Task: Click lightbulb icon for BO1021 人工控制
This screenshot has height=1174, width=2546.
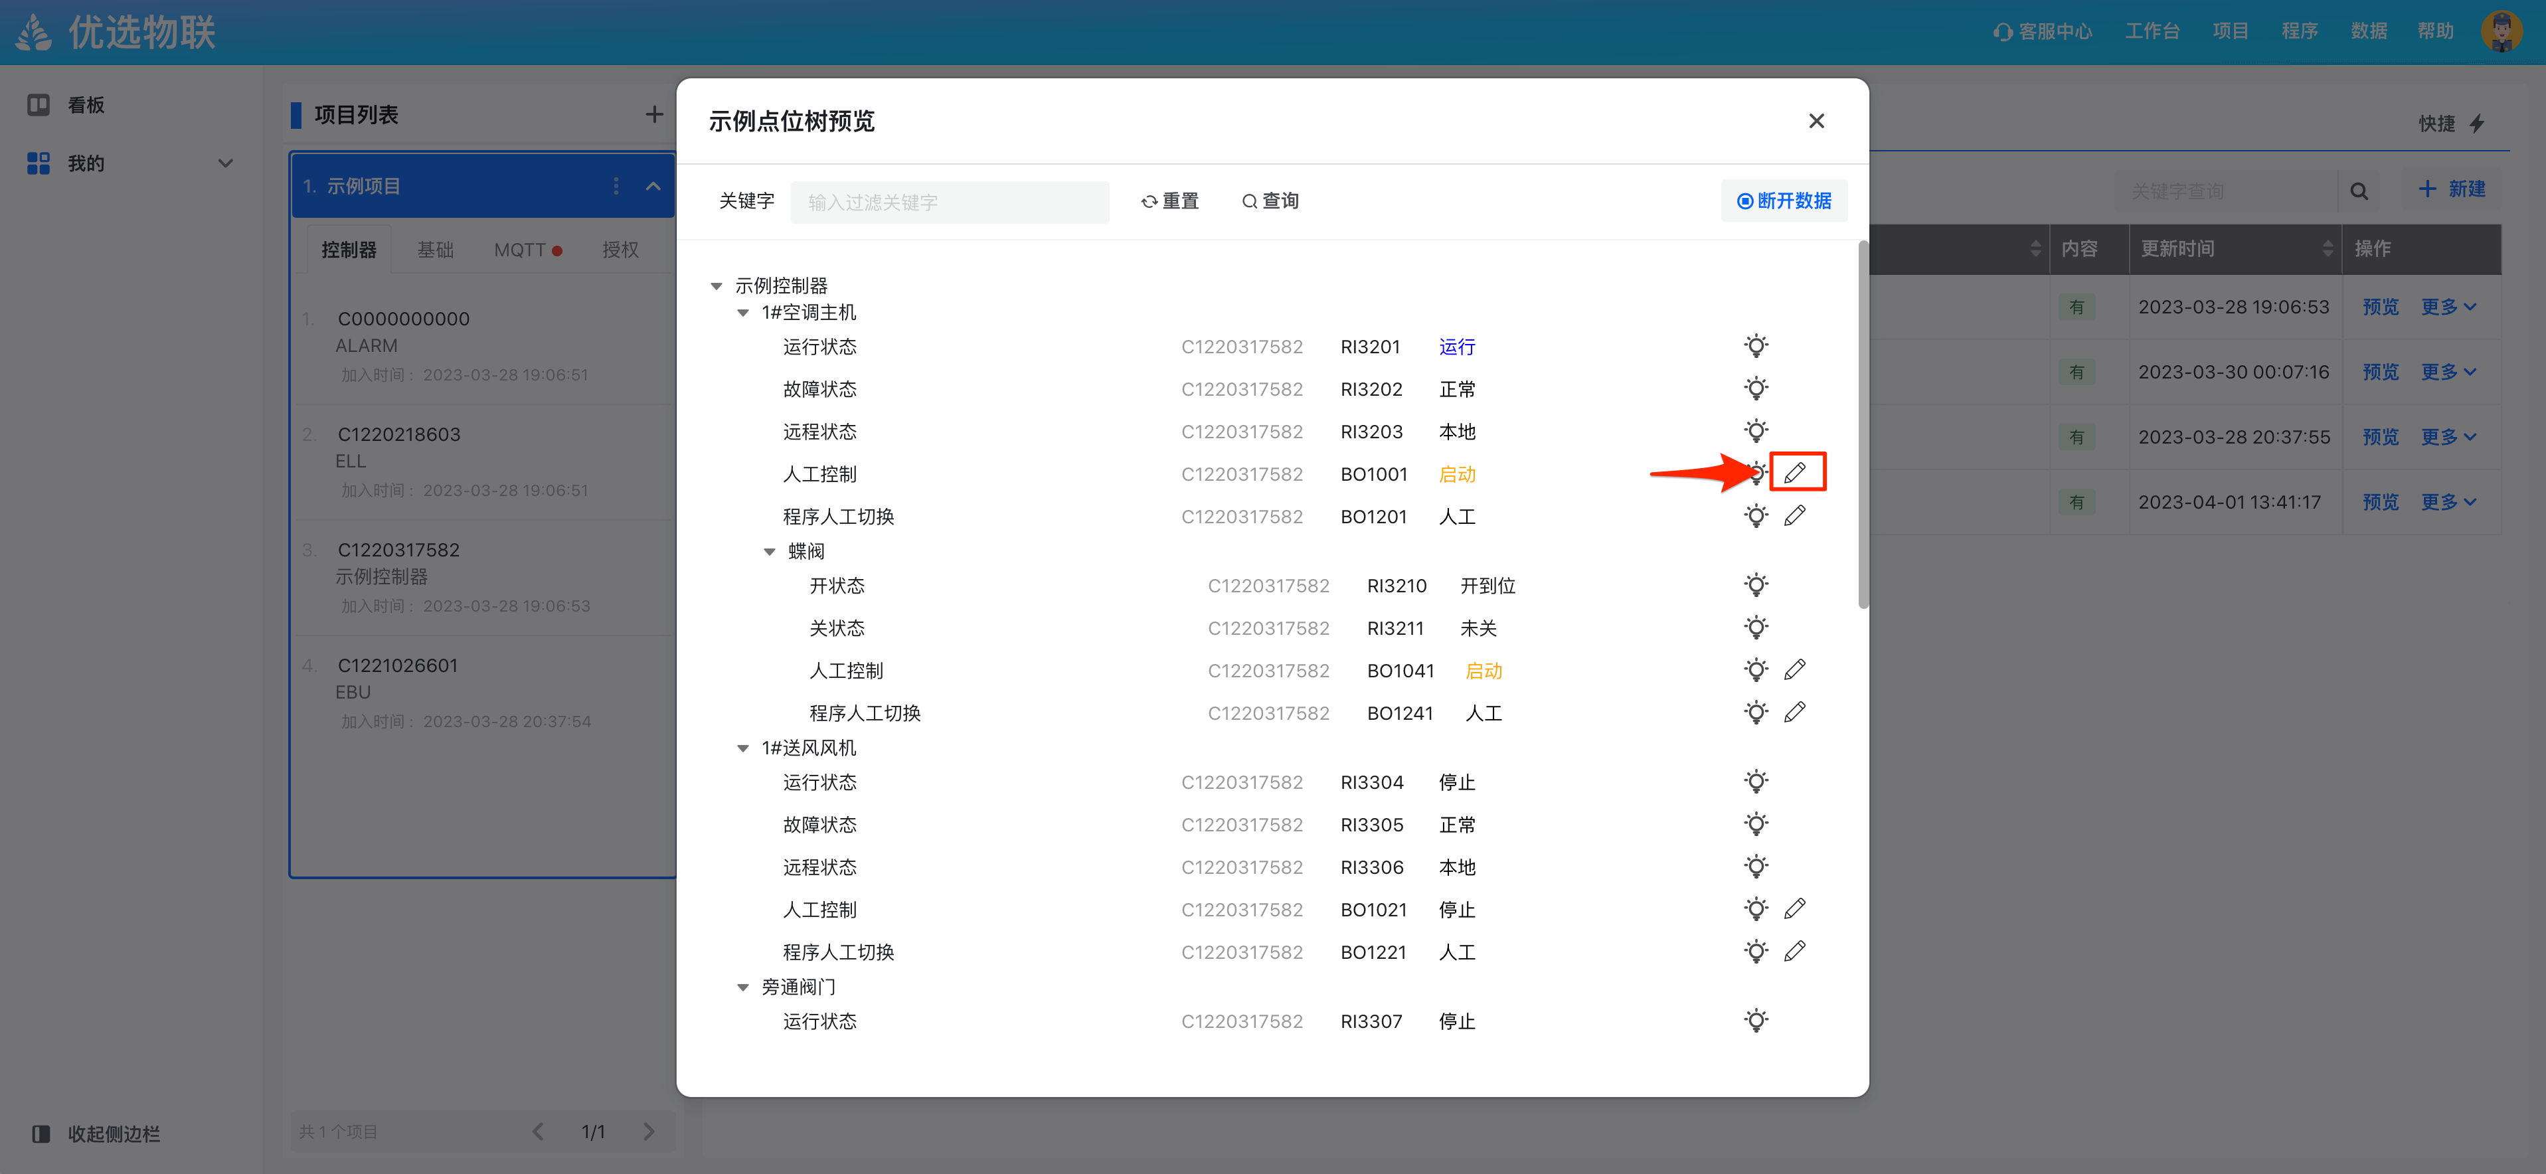Action: [1755, 909]
